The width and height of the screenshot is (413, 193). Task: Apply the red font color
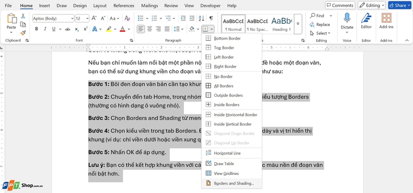(122, 29)
